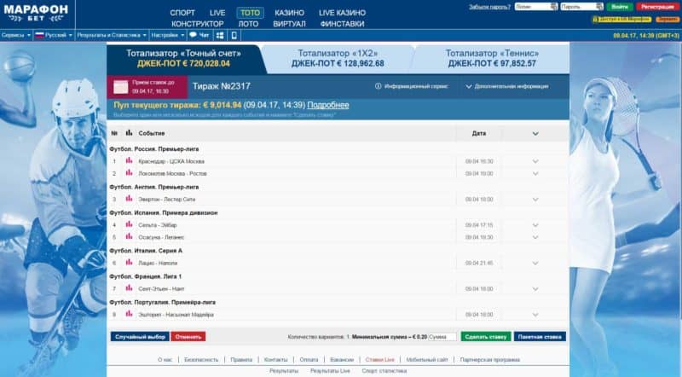
Task: Open stats bars icon for Лацио - Наполи
Action: pyautogui.click(x=129, y=263)
